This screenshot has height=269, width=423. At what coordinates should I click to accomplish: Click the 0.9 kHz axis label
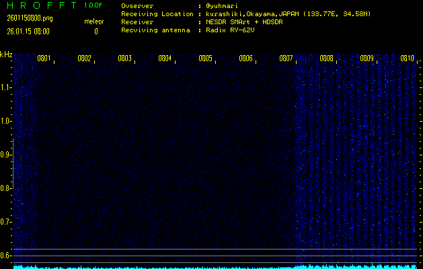[6, 155]
